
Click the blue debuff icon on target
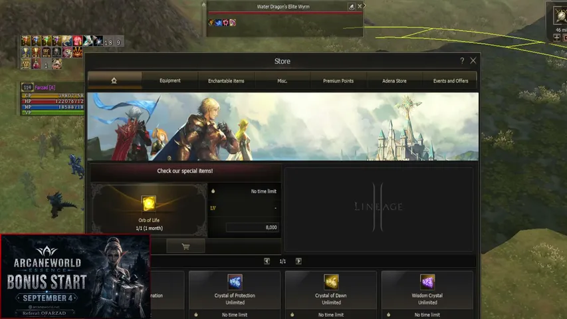pos(219,23)
